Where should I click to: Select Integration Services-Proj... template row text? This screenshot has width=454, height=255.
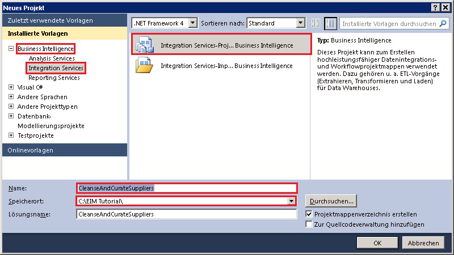227,45
